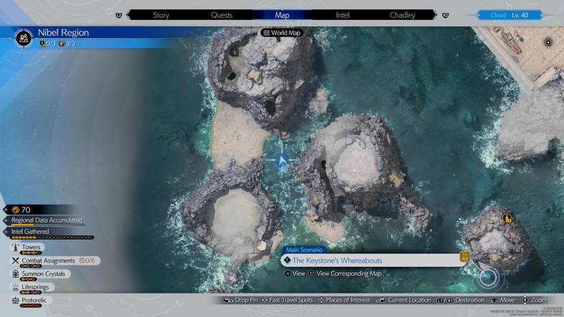Click the Summon Crystals icon

[15, 274]
